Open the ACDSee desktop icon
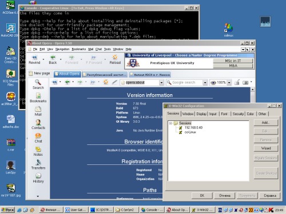The height and width of the screenshot is (214, 286). 10,7
